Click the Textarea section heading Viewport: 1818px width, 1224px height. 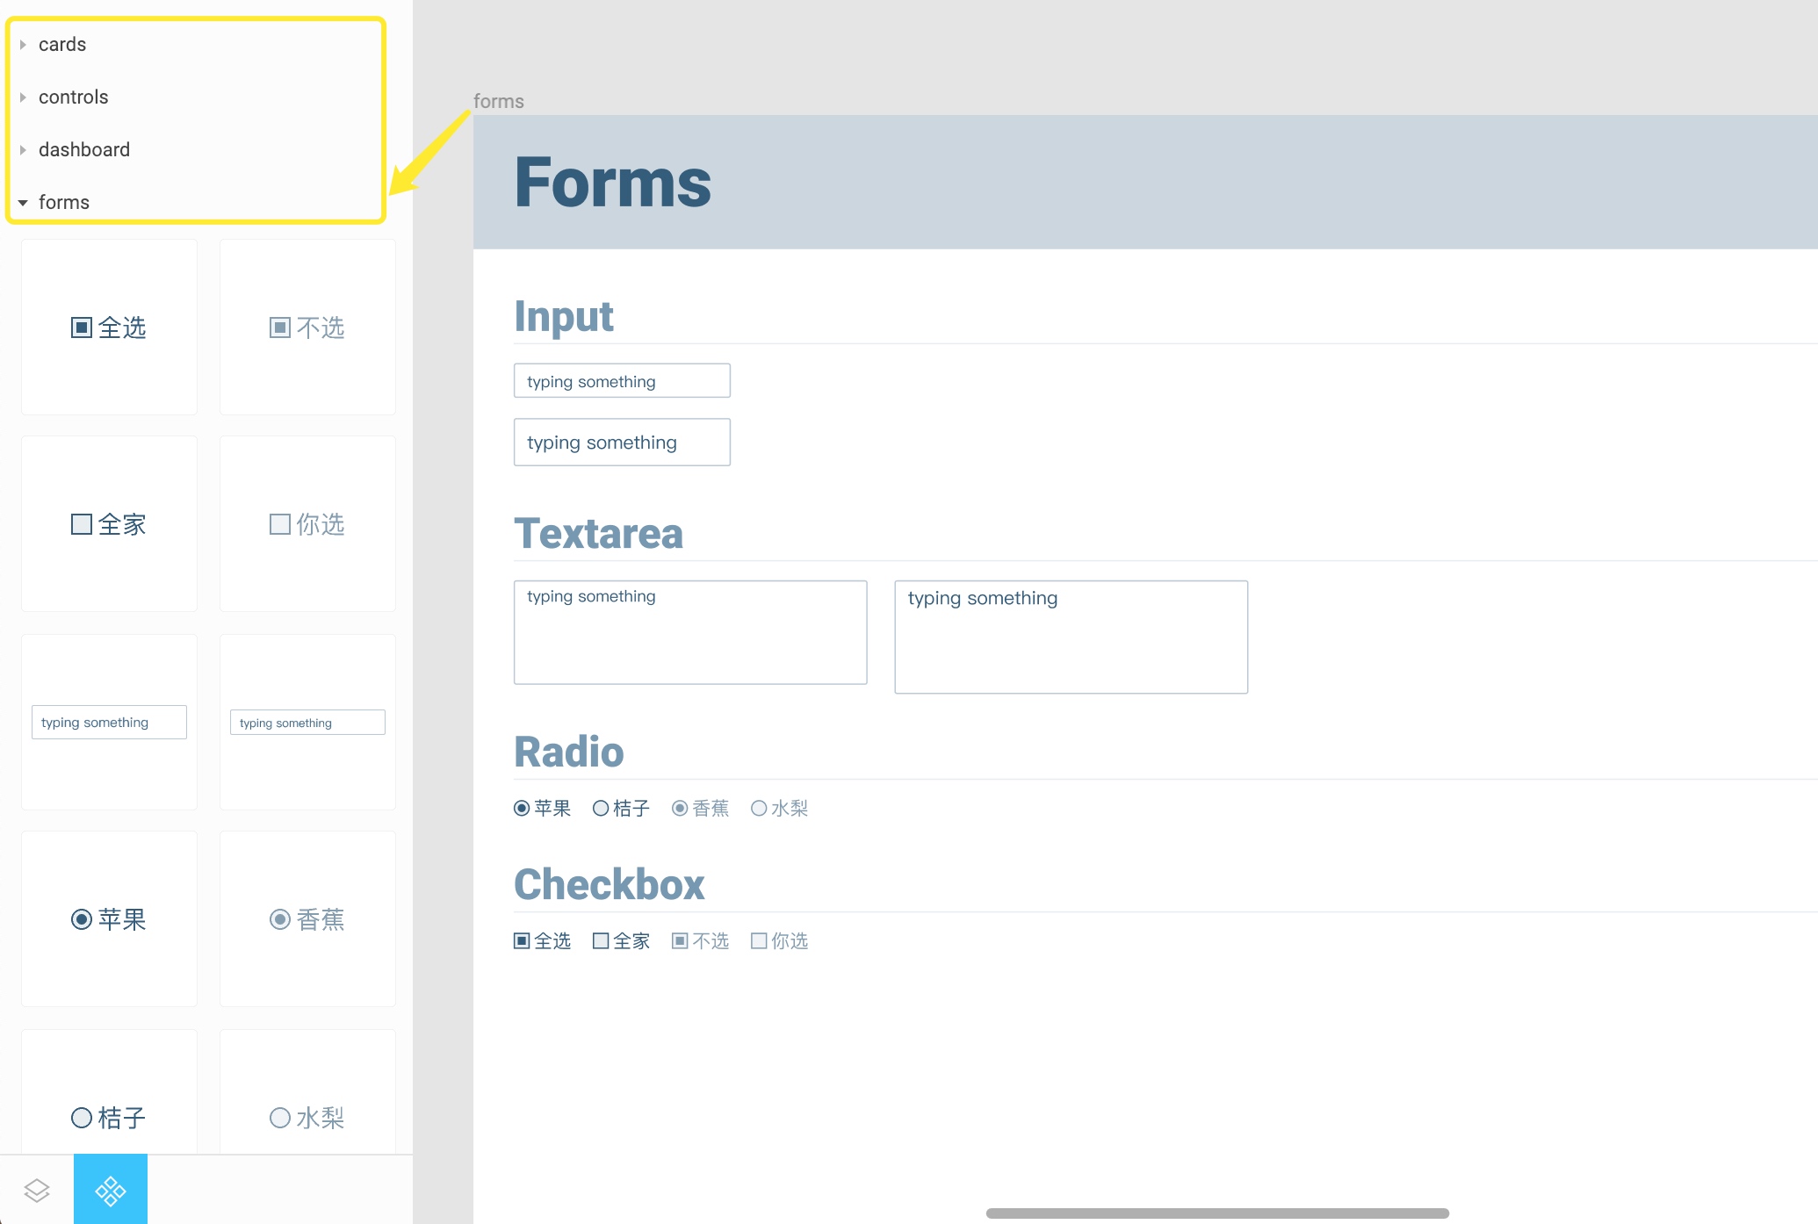tap(599, 534)
